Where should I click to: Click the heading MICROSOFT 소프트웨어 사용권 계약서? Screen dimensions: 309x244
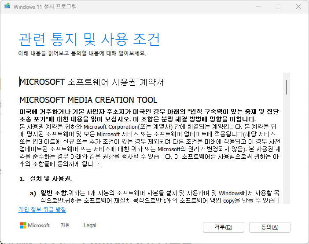[92, 82]
